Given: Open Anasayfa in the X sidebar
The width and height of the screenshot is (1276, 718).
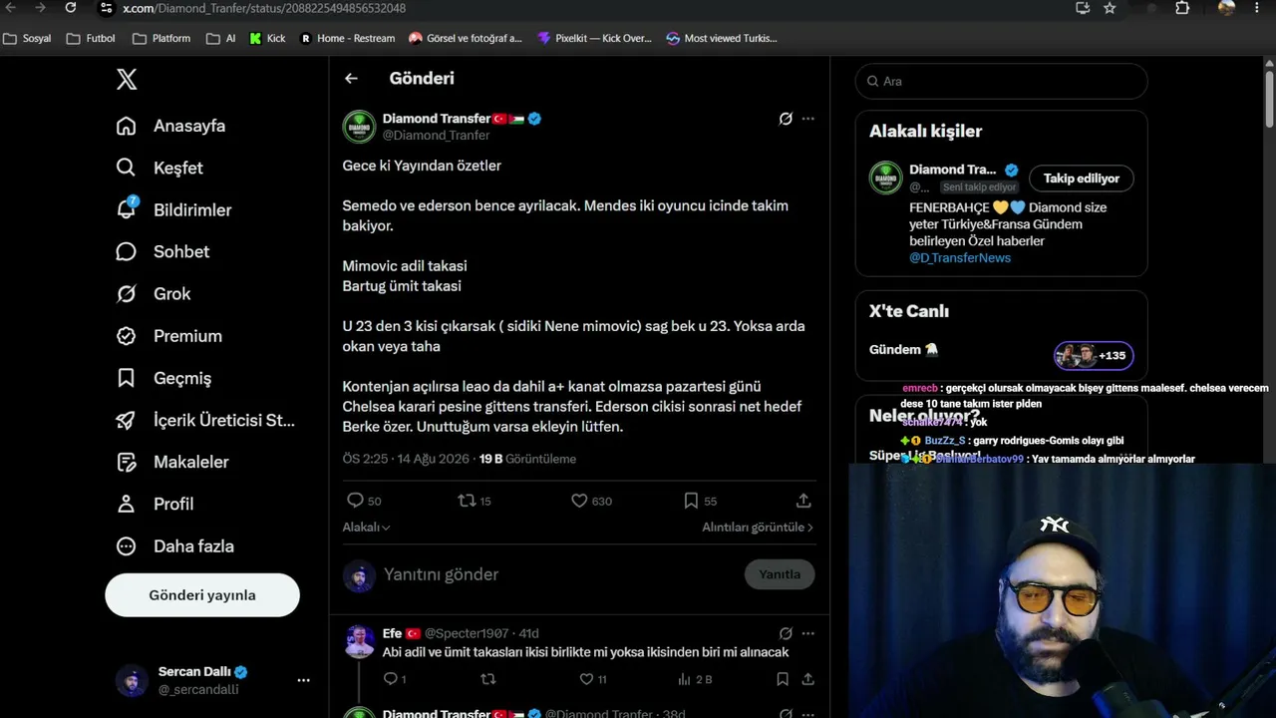Looking at the screenshot, I should 170,126.
